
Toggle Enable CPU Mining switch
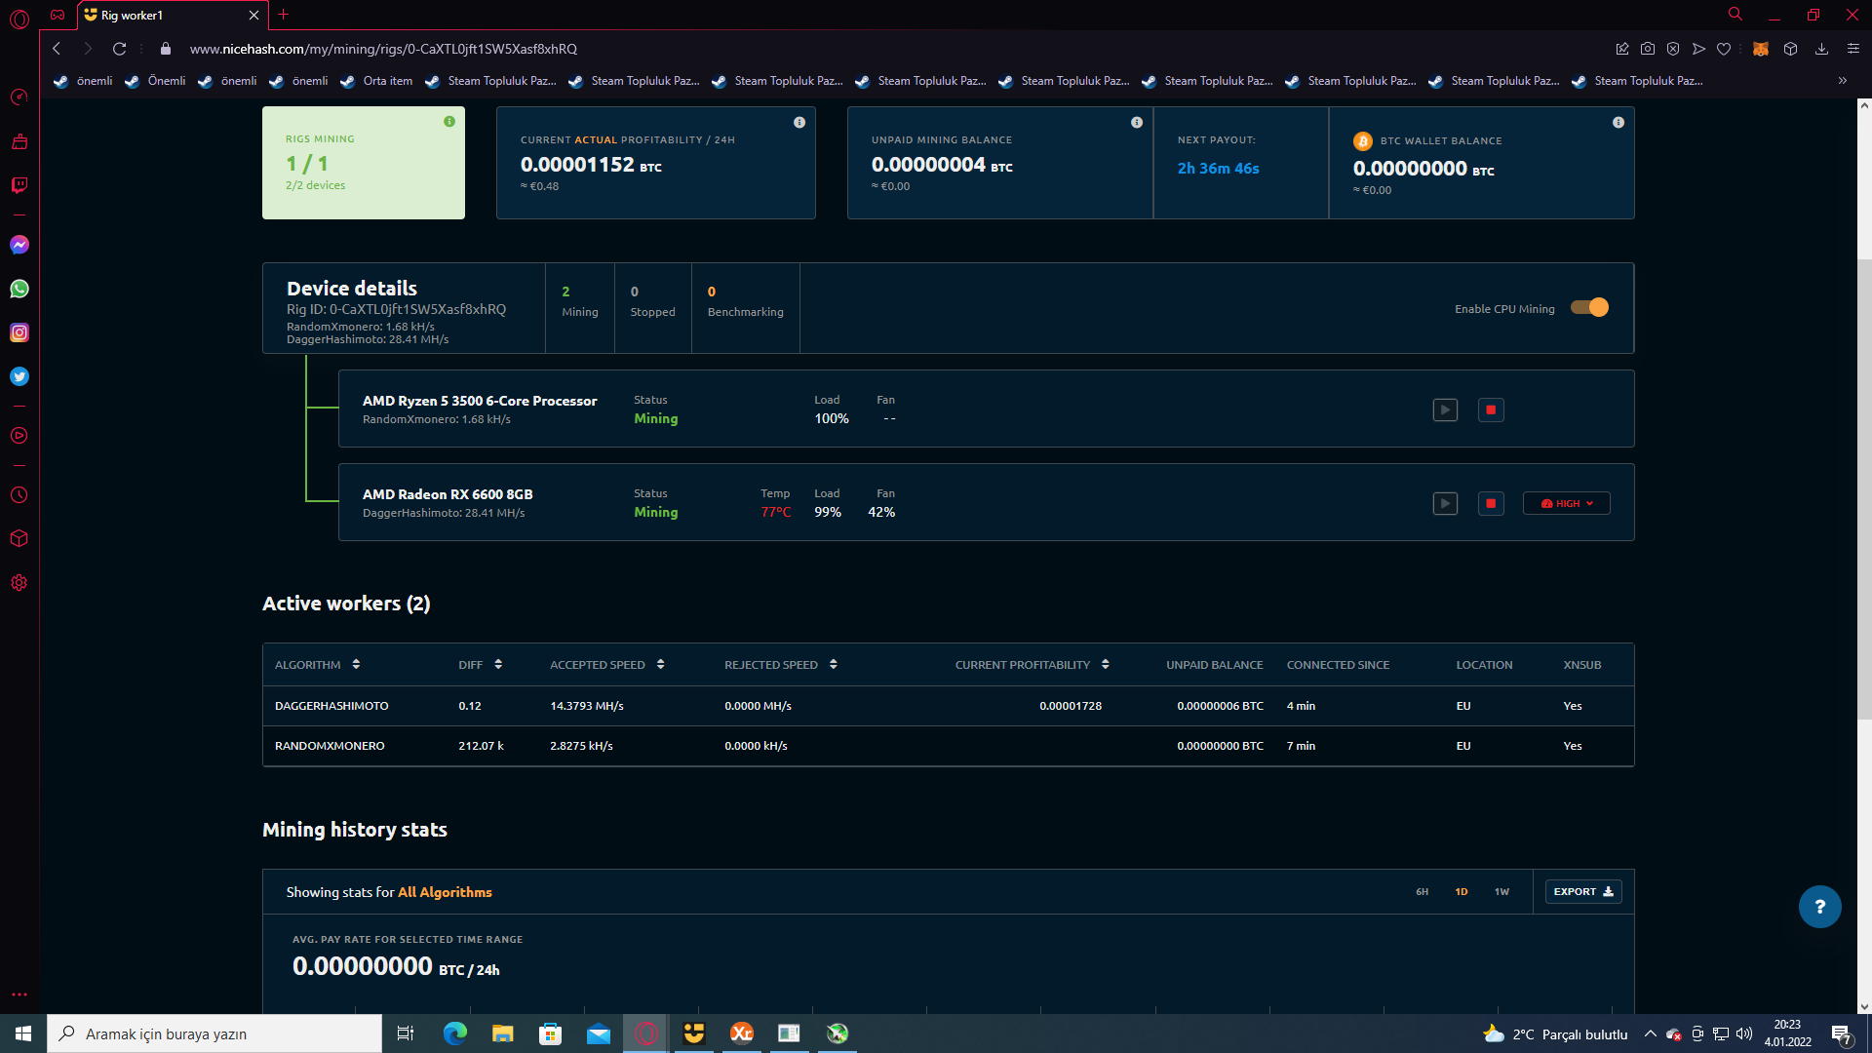click(1589, 308)
